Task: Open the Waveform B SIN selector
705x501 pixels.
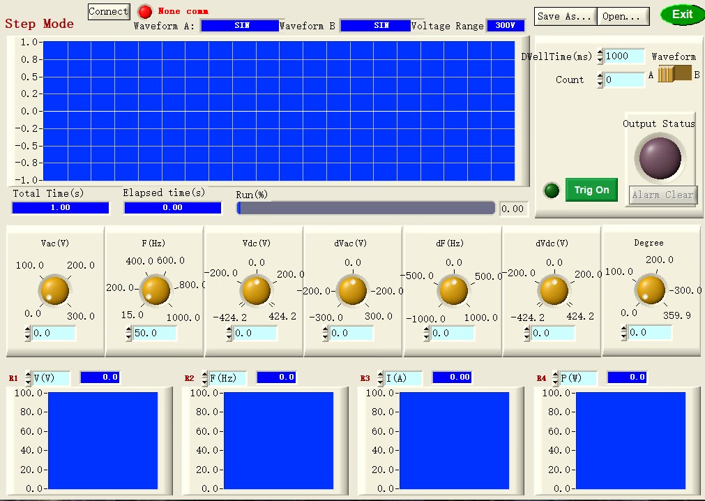Action: point(375,26)
